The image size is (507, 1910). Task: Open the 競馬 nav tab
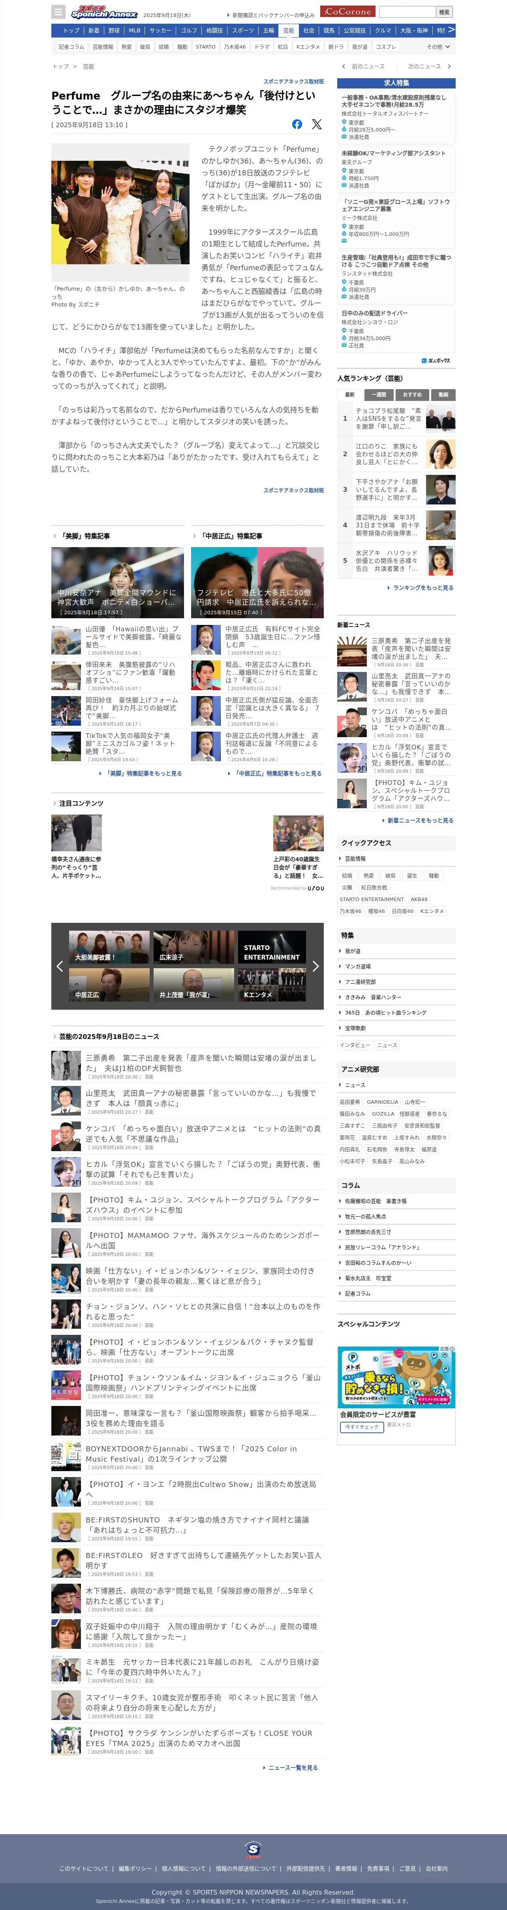[329, 30]
